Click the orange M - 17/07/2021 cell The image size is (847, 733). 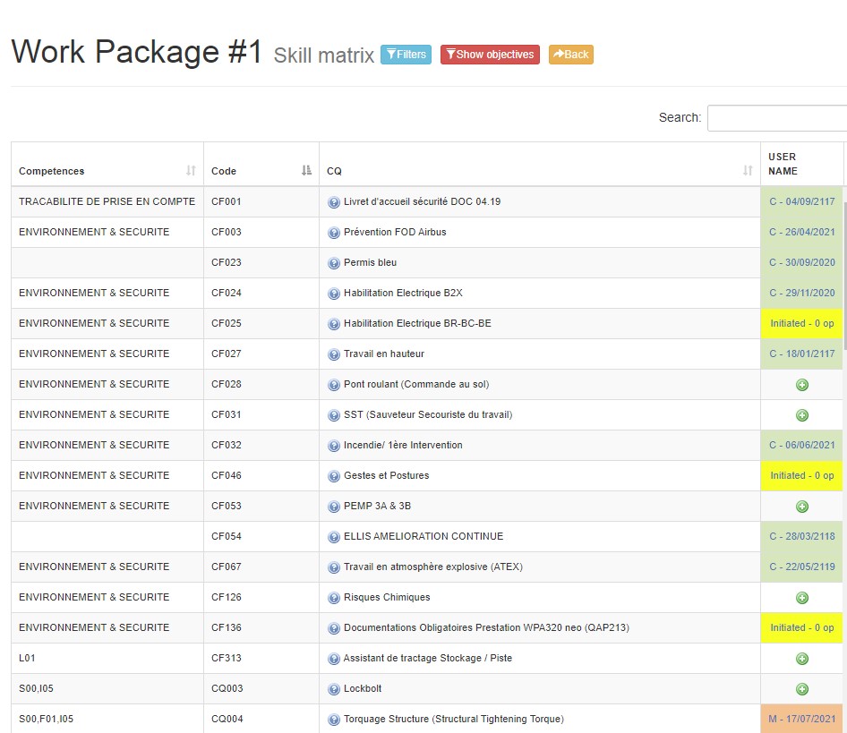pos(801,720)
